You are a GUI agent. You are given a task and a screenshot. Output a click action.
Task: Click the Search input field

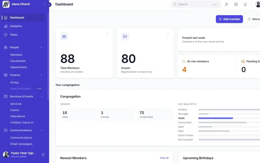click(x=196, y=4)
